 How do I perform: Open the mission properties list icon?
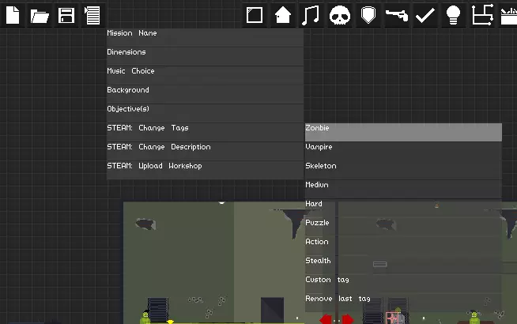[92, 15]
